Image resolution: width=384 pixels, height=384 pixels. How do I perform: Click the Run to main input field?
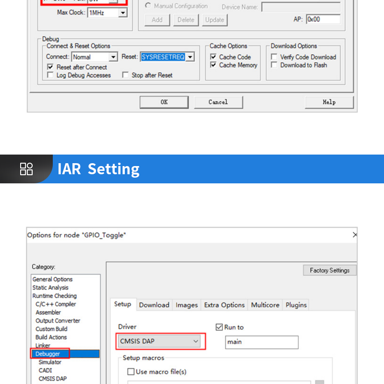(262, 342)
